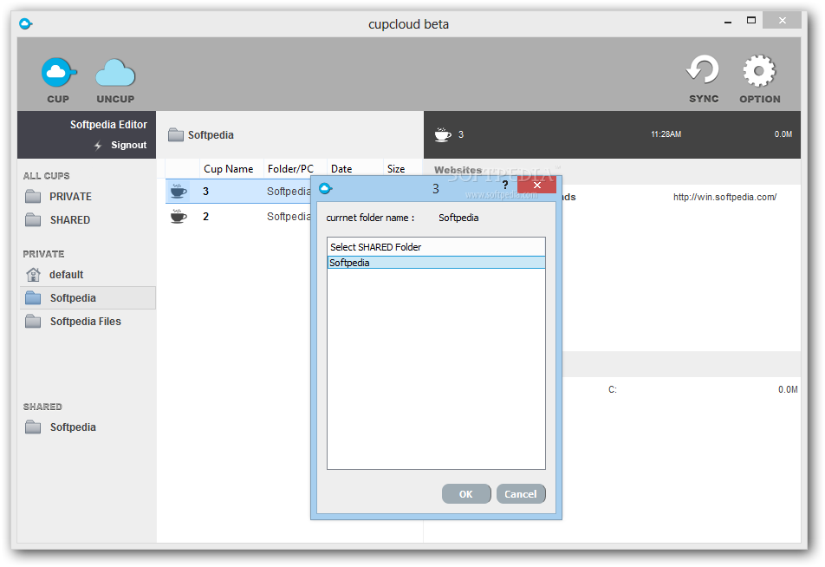Click the UNCUP cloud icon
The image size is (825, 567).
click(115, 73)
